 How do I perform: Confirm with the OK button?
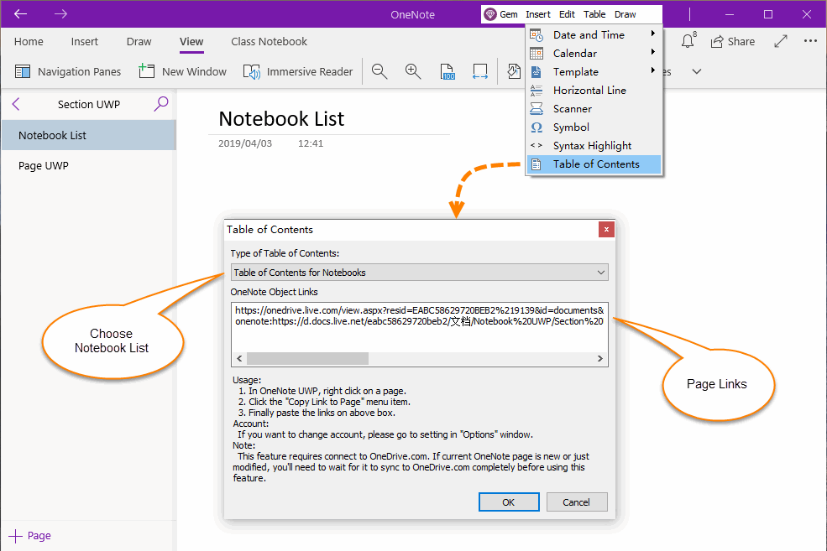[509, 502]
